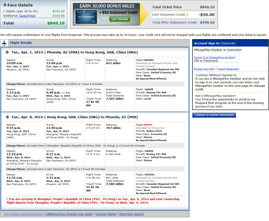Image resolution: width=269 pixels, height=221 pixels.
Task: Click the yellow arrow beside Card Statement Credit
Action: (187, 15)
